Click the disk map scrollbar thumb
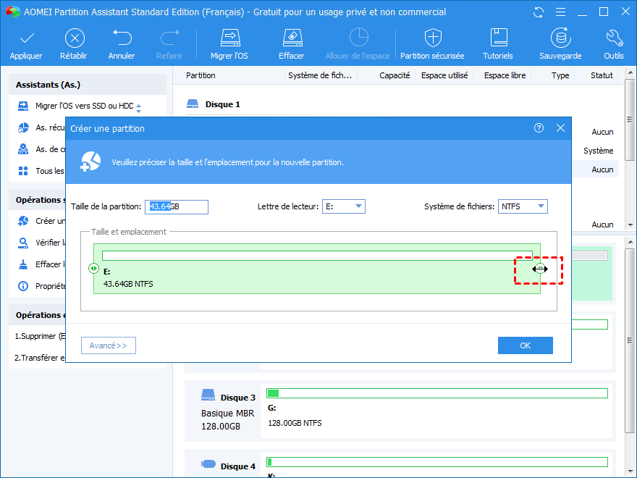Image resolution: width=637 pixels, height=478 pixels. tap(630, 340)
